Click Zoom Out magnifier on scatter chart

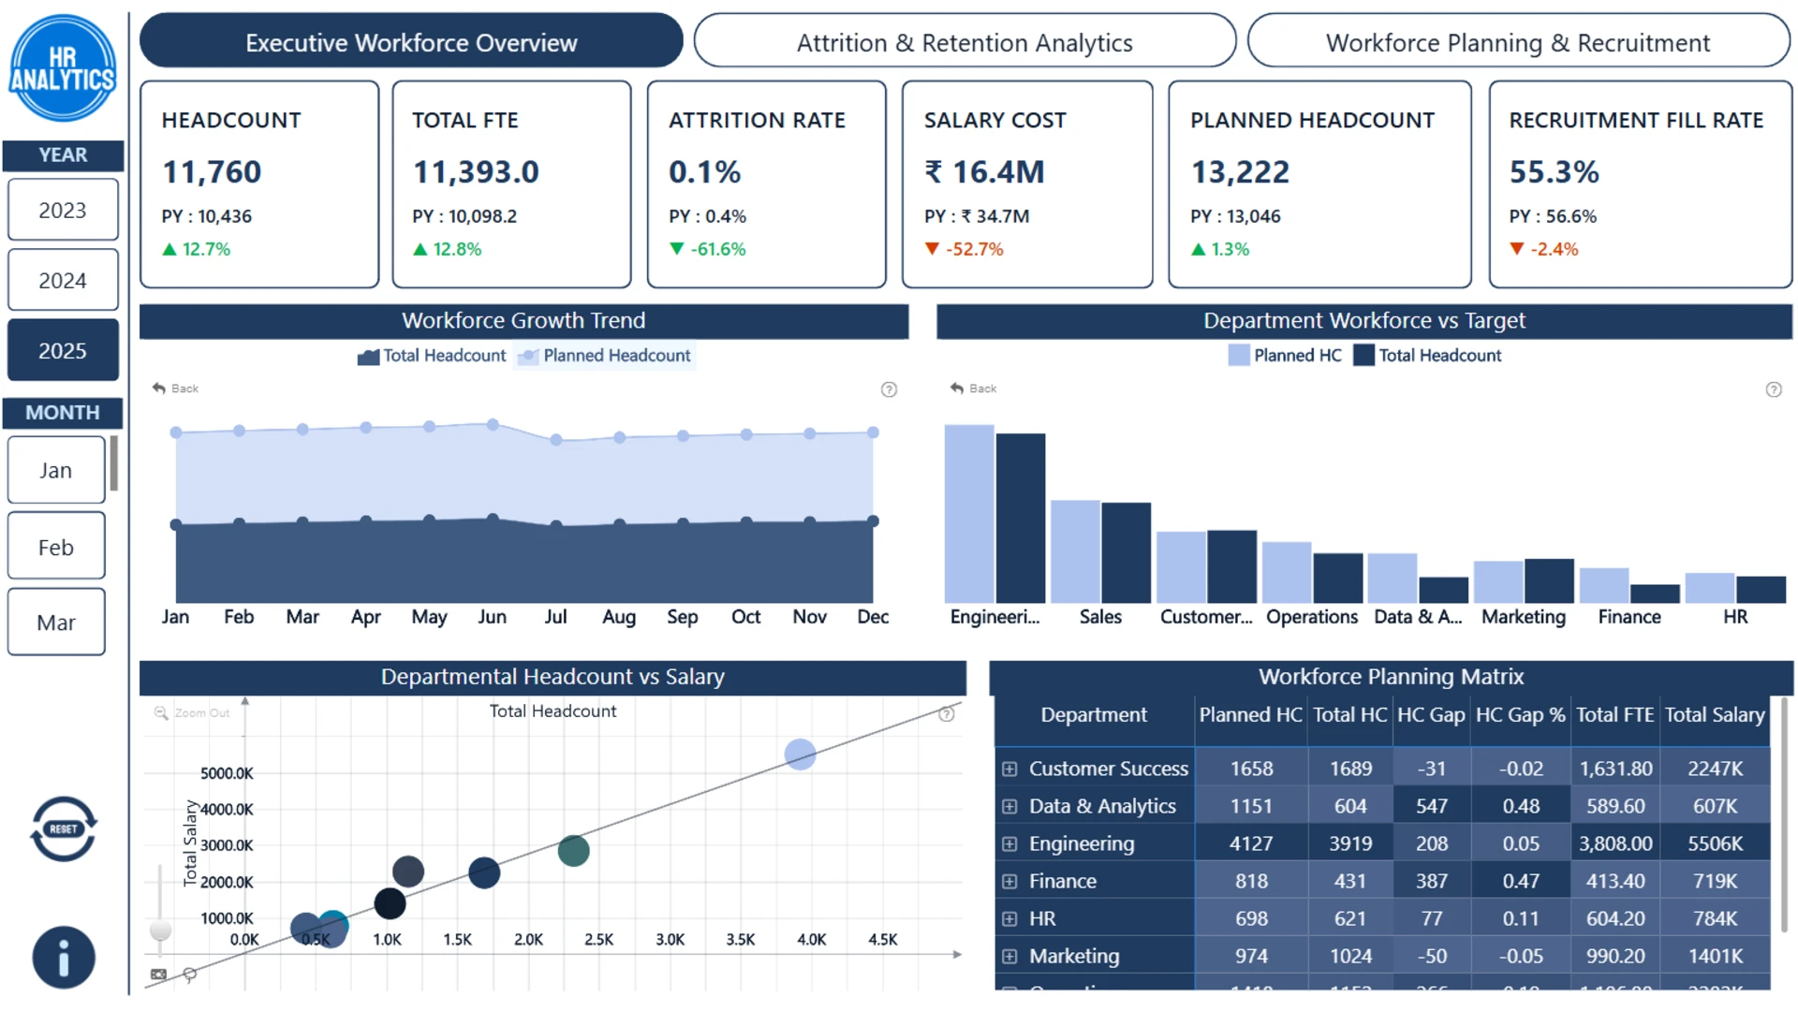point(161,713)
